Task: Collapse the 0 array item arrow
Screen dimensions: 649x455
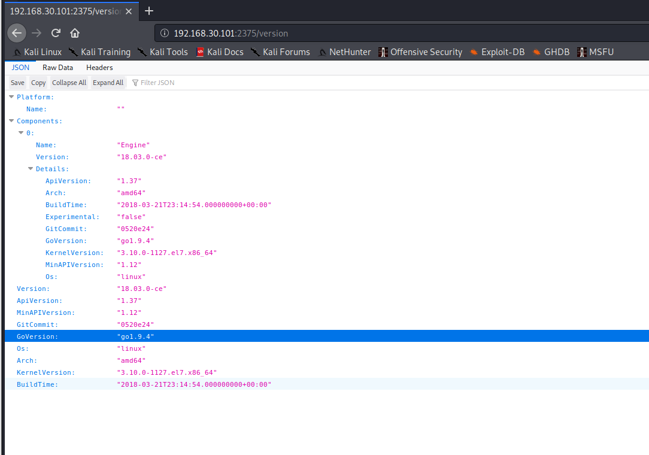Action: tap(21, 133)
